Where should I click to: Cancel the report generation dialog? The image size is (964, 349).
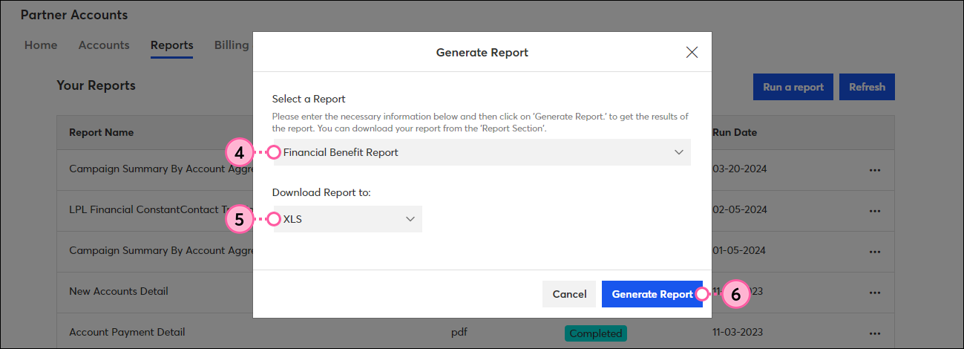pos(569,294)
